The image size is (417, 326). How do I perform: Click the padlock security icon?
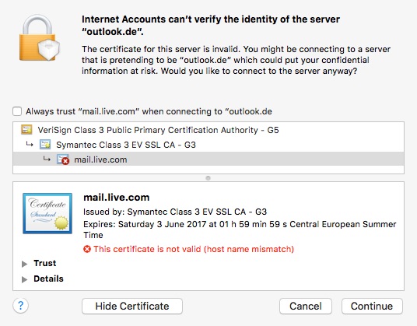[40, 37]
